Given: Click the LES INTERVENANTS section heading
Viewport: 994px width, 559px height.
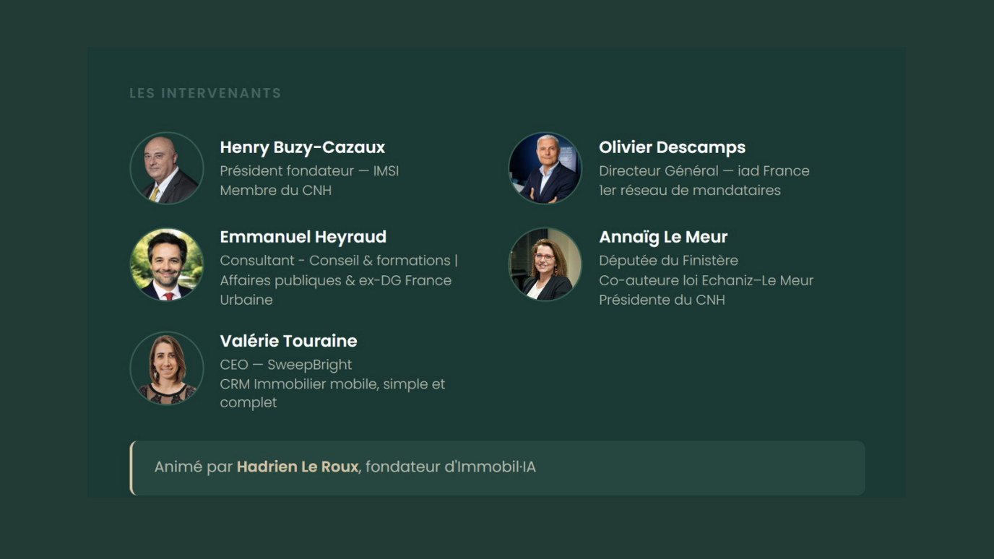Looking at the screenshot, I should tap(205, 93).
